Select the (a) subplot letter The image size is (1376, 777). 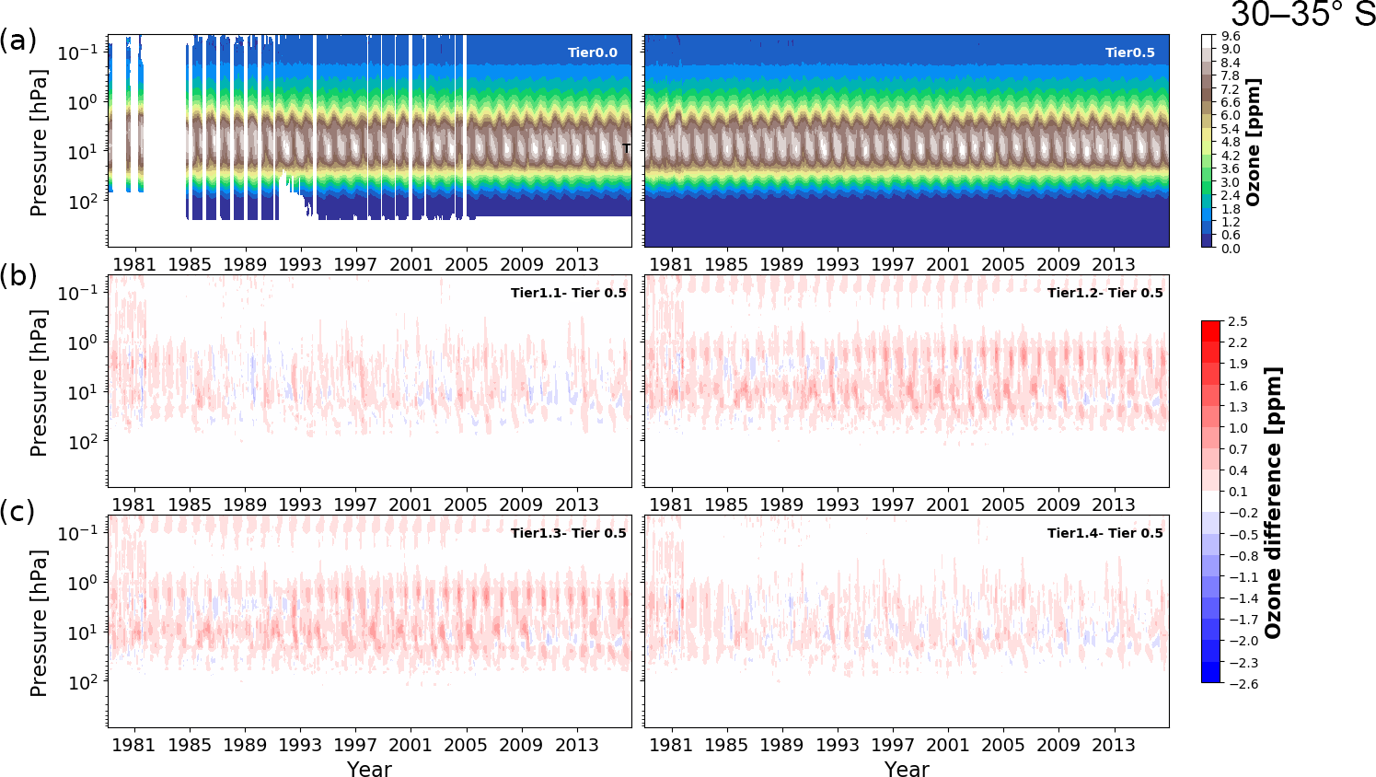coord(18,41)
